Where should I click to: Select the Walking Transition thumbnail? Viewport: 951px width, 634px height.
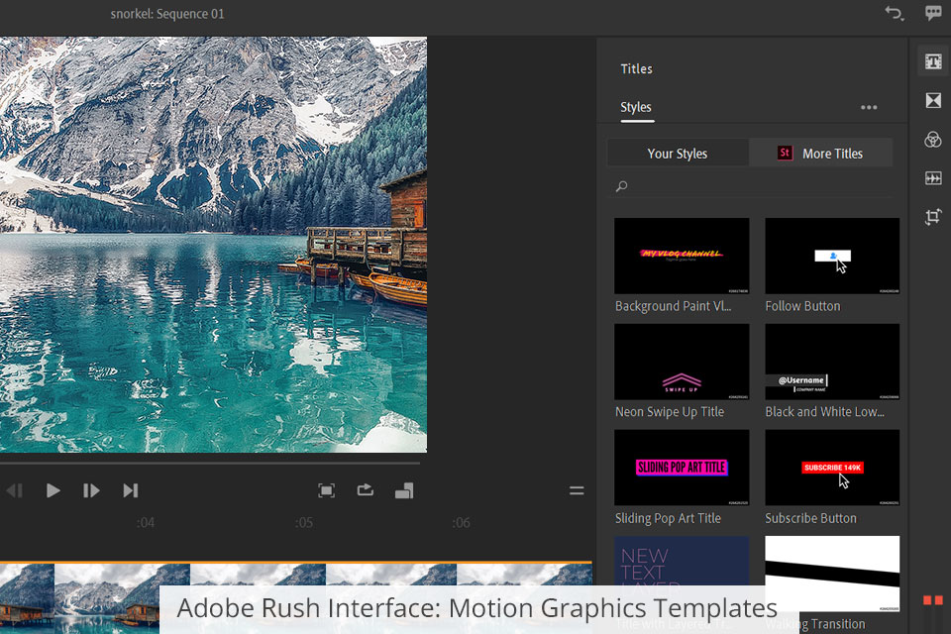point(832,574)
